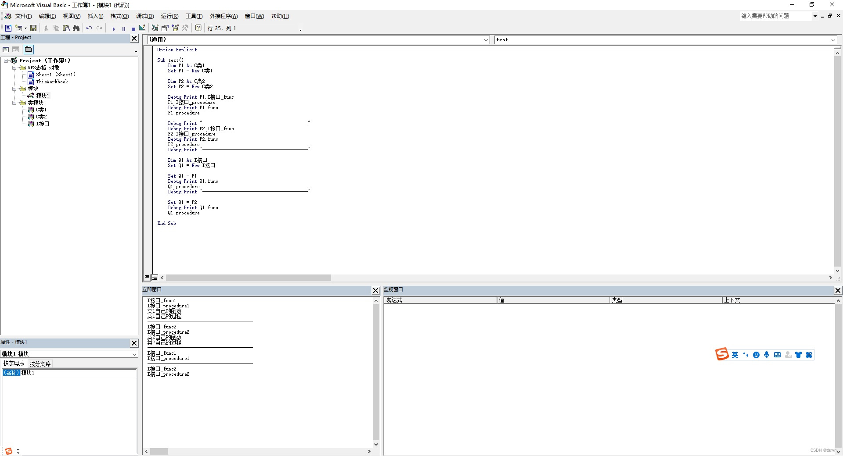
Task: Collapse the 模块 folder node
Action: tap(14, 89)
